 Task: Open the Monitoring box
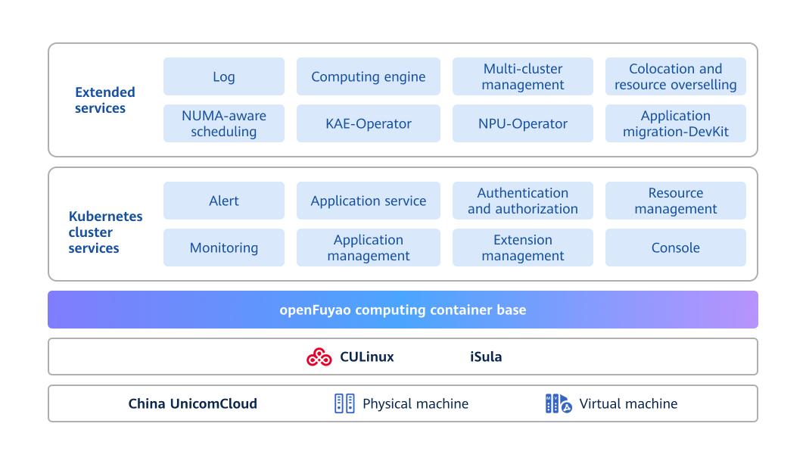tap(223, 248)
